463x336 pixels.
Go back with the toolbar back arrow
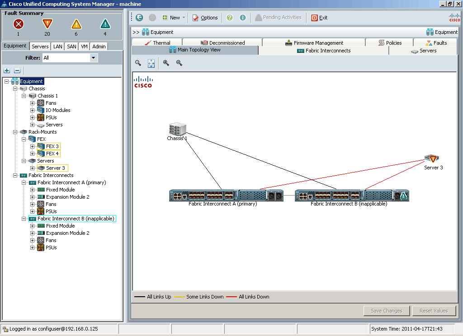coord(139,18)
